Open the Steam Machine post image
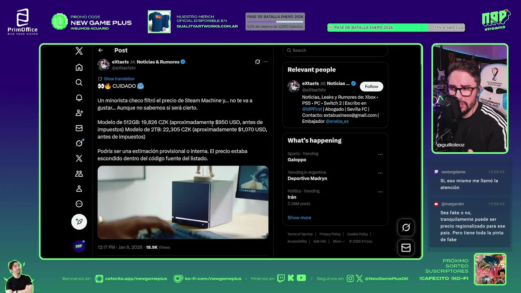This screenshot has height=293, width=521. click(183, 202)
